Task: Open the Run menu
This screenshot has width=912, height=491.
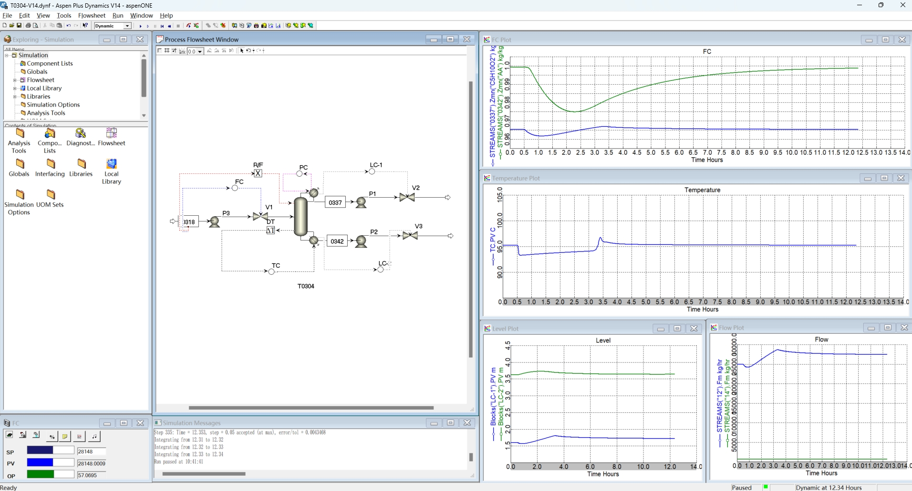Action: [x=118, y=16]
